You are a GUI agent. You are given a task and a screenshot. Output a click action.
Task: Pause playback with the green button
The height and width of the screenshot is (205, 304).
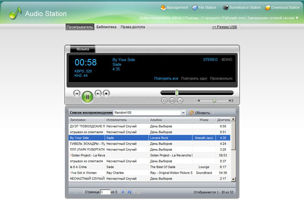coord(87,97)
